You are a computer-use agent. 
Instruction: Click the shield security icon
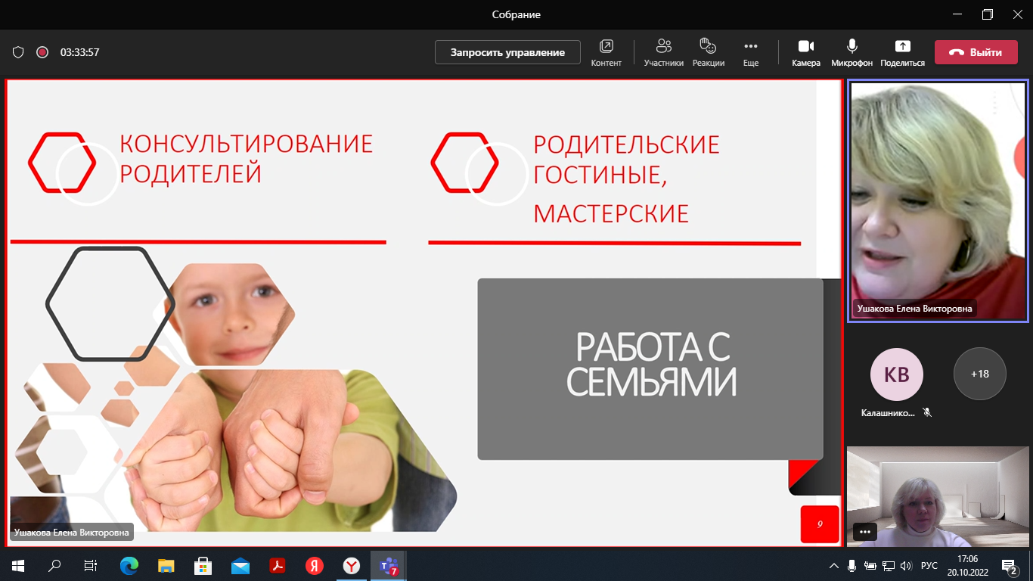pos(19,52)
